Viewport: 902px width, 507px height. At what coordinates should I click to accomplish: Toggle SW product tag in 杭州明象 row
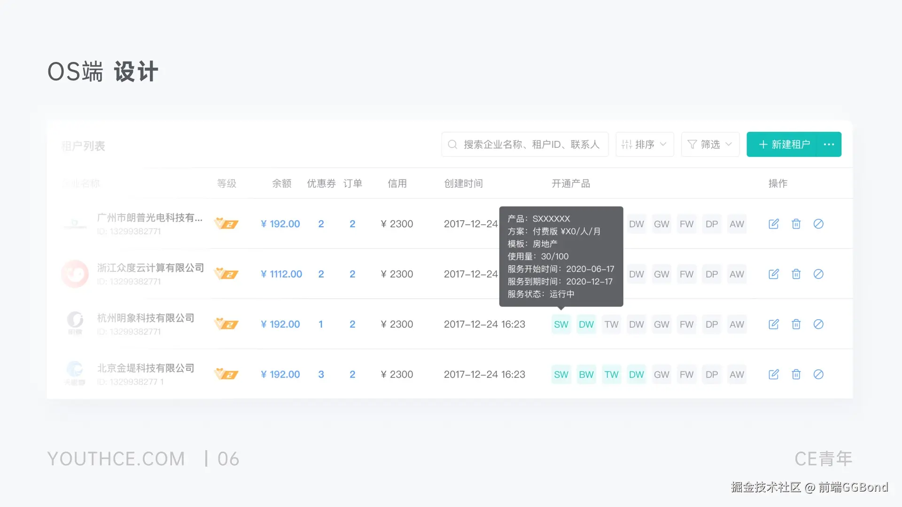click(561, 324)
